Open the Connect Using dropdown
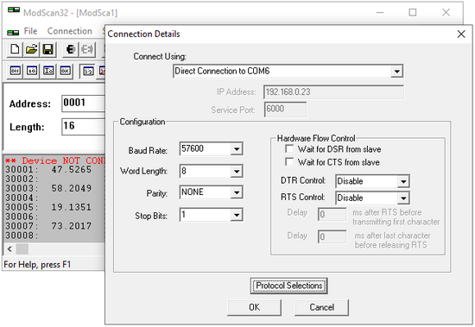Screen dimensions: 475x327 click(x=396, y=72)
